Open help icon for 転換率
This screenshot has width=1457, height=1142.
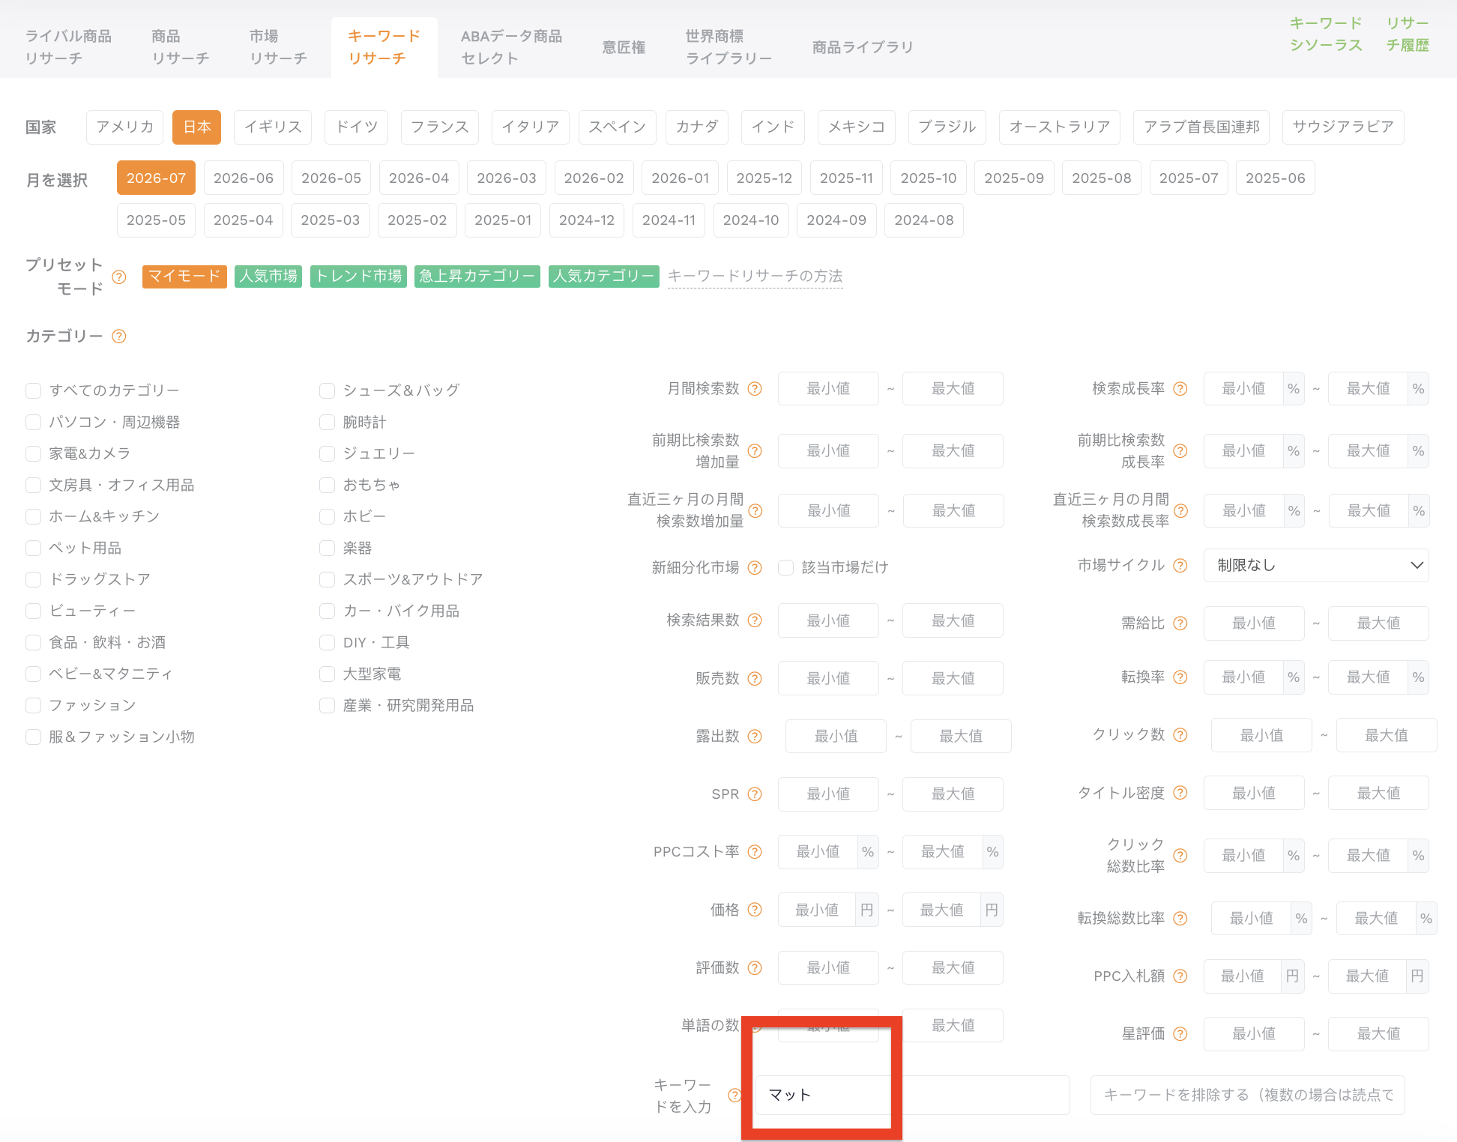[1180, 677]
